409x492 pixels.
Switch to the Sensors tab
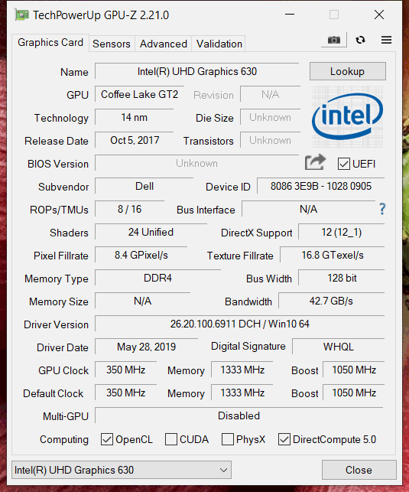[112, 44]
